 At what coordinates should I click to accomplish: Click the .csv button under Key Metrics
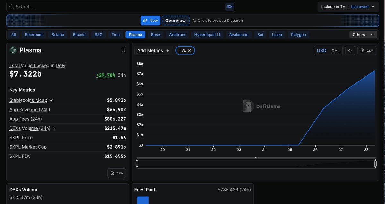[117, 173]
